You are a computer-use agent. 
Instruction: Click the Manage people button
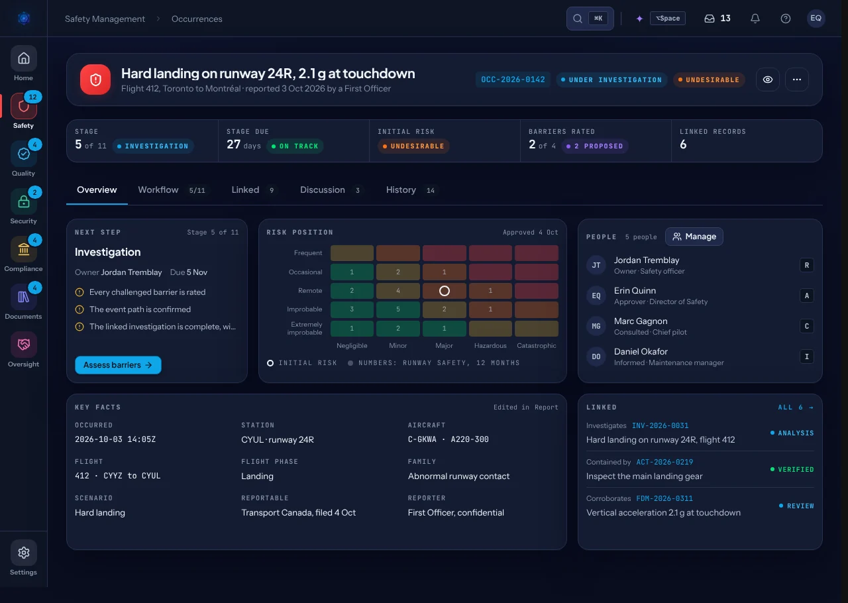tap(694, 237)
